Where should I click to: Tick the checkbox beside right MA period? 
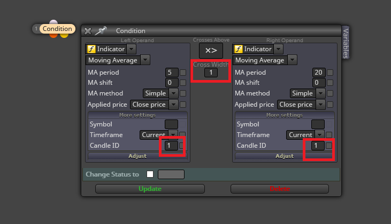(x=330, y=73)
